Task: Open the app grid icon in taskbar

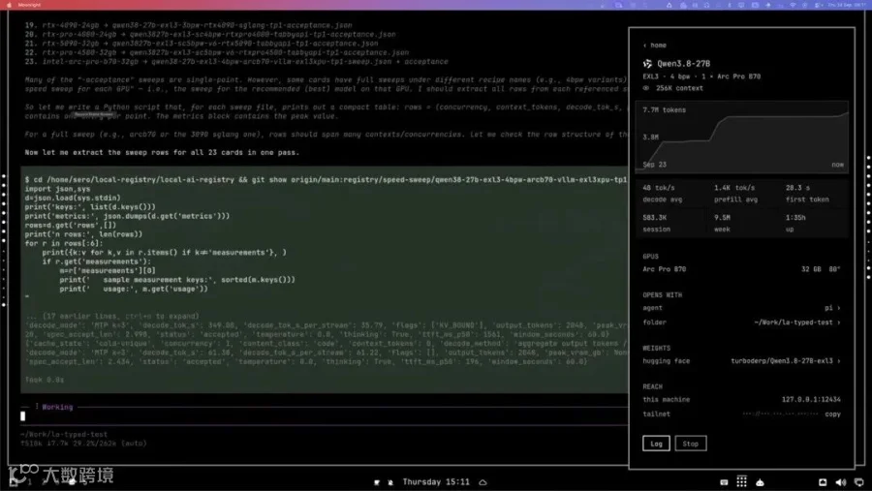Action: click(x=741, y=481)
